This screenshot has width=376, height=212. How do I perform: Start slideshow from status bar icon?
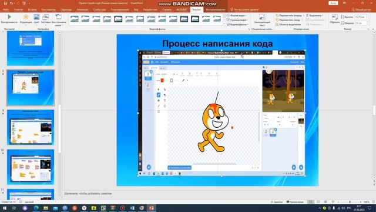click(x=333, y=202)
